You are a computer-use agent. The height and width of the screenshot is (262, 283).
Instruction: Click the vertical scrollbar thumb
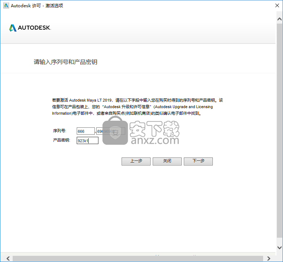coord(279,130)
